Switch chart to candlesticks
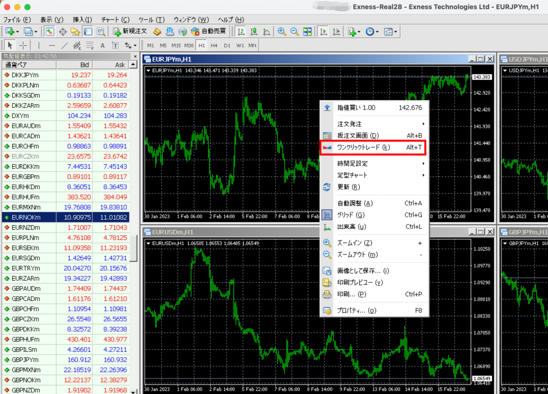This screenshot has height=394, width=548. [254, 32]
